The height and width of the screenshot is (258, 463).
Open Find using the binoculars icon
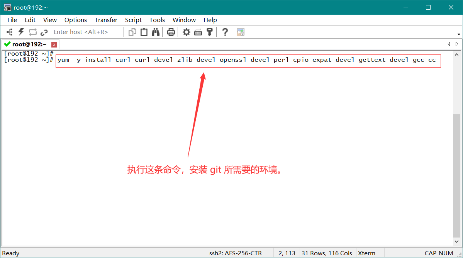pos(156,32)
